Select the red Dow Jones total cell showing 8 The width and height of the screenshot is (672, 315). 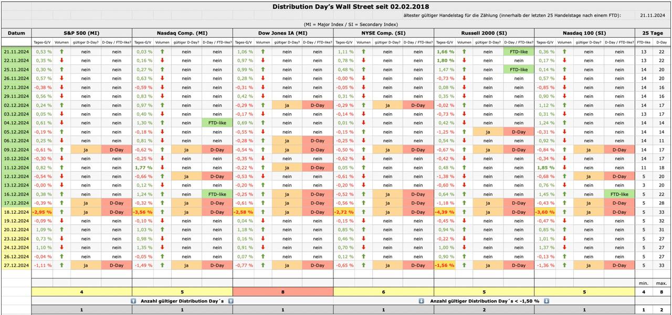[x=282, y=291]
